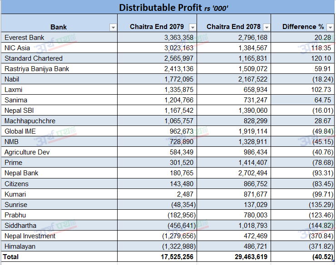Click the total difference value (40.52)
The image size is (336, 265).
tap(323, 257)
